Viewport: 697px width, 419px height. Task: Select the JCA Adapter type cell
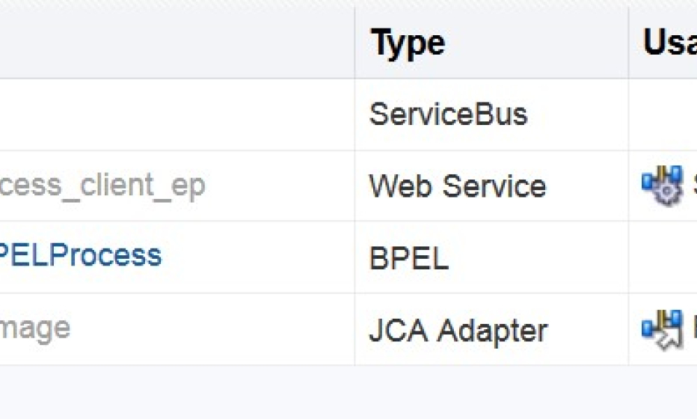click(x=458, y=331)
